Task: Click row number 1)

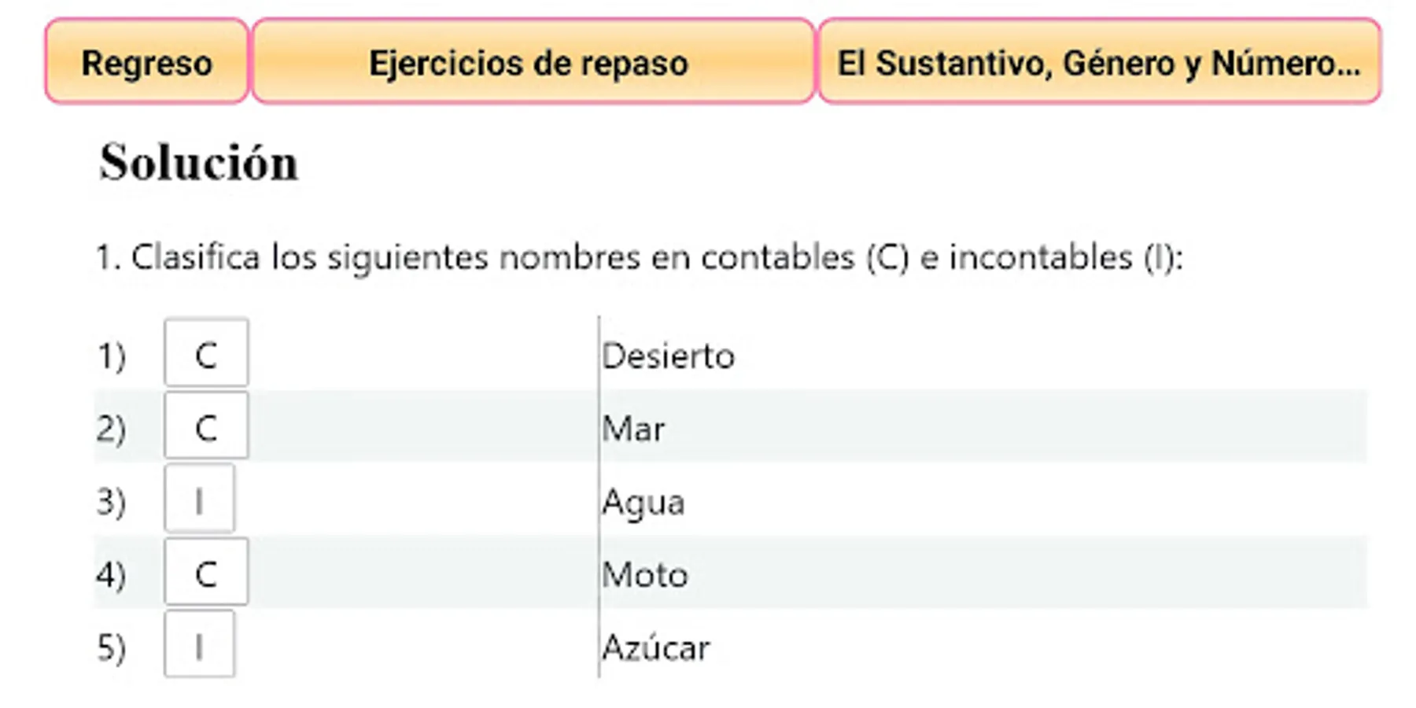Action: (x=111, y=356)
